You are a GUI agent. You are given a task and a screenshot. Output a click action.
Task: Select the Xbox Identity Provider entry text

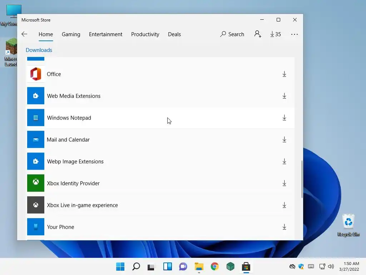pos(73,183)
